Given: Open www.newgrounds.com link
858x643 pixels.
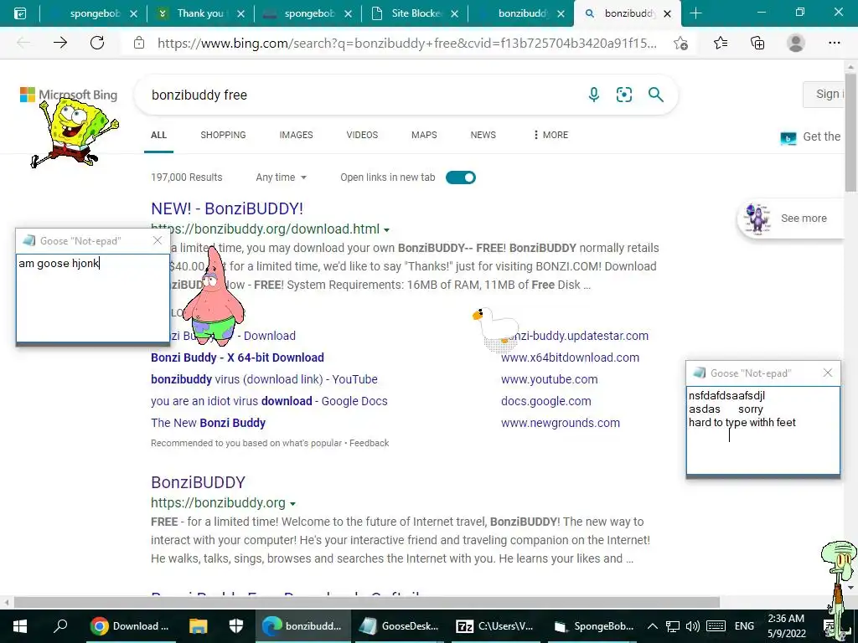Looking at the screenshot, I should tap(561, 423).
